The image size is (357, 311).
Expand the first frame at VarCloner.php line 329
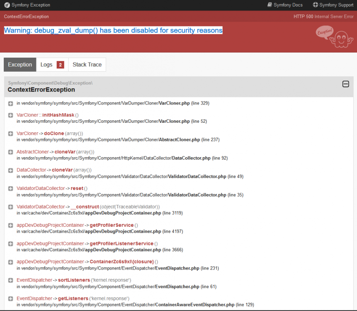pyautogui.click(x=10, y=103)
